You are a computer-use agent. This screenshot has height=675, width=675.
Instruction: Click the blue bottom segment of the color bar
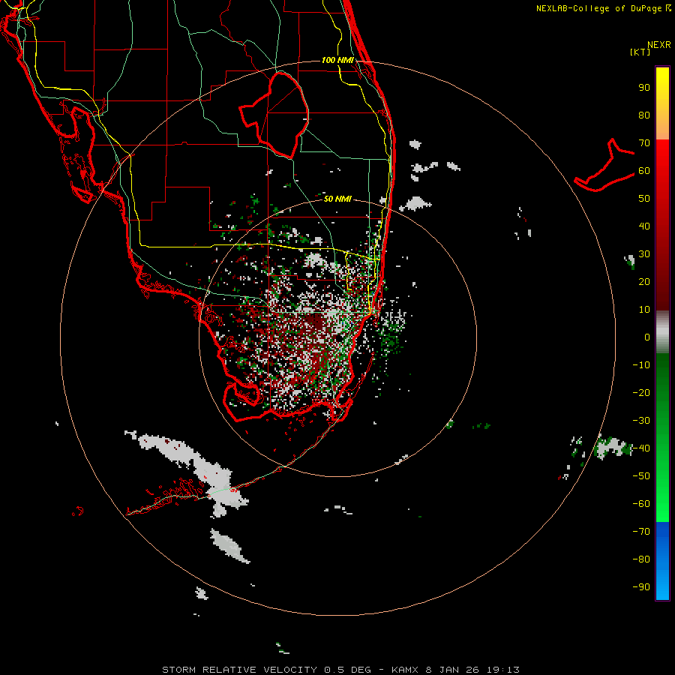click(x=662, y=561)
